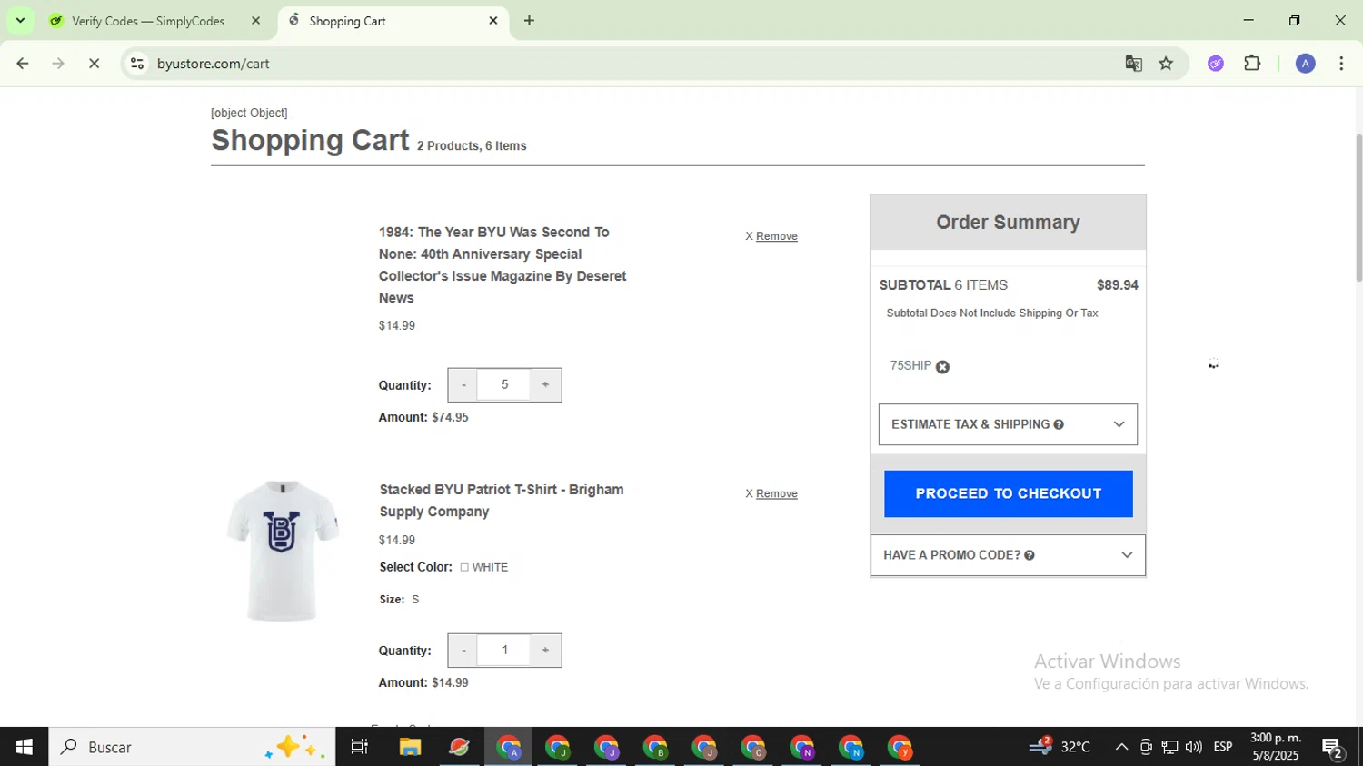Remove the Stacked BYU Patriot T-Shirt
1363x766 pixels.
(776, 493)
